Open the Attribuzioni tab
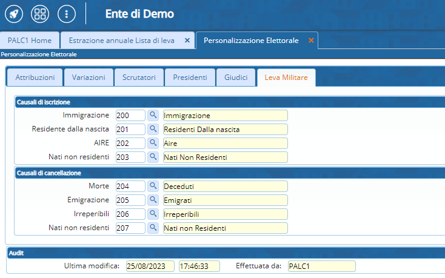The height and width of the screenshot is (278, 445). 35,78
